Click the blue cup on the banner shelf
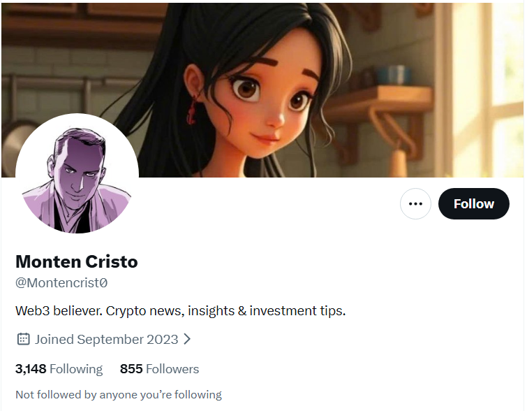The height and width of the screenshot is (411, 527). 394,75
